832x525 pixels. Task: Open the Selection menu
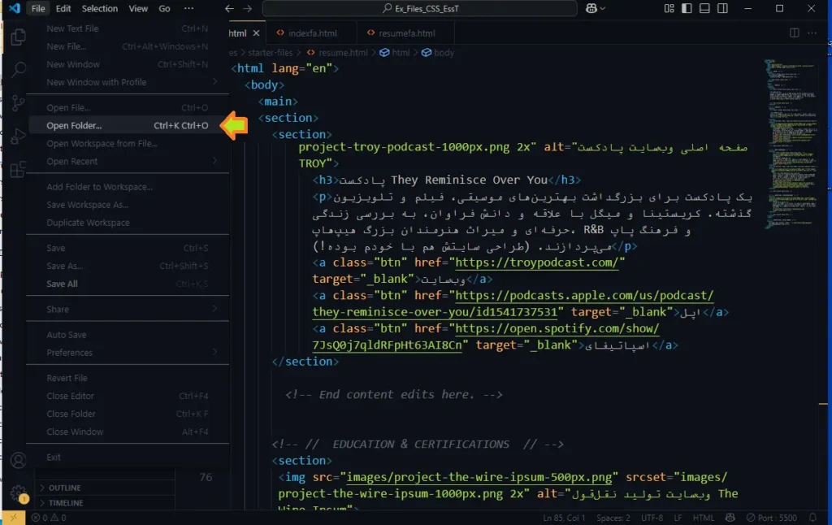coord(100,8)
